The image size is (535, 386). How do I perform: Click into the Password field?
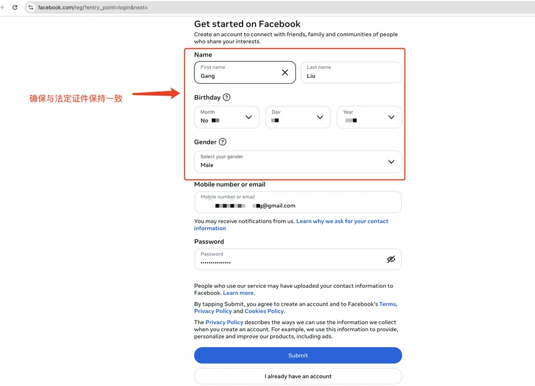coord(298,259)
